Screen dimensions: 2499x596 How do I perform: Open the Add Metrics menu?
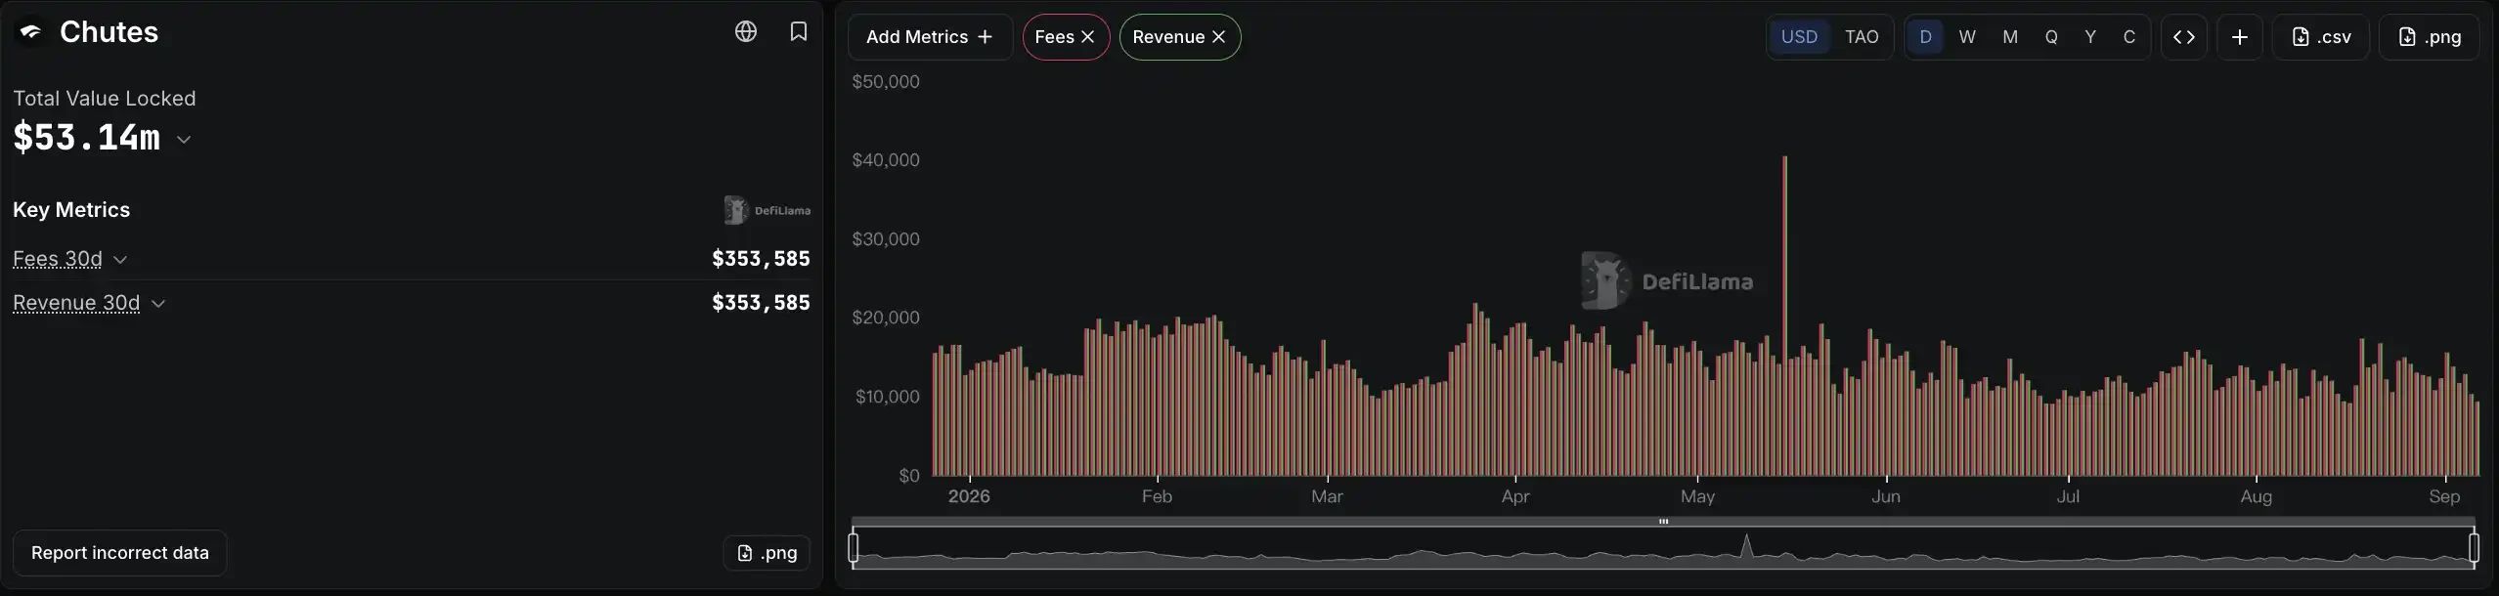click(930, 37)
